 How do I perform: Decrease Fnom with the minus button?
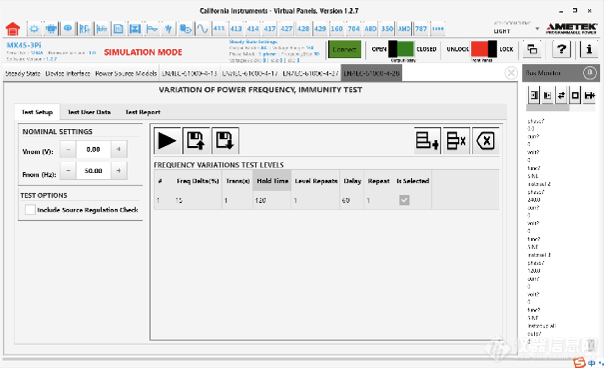coord(68,171)
